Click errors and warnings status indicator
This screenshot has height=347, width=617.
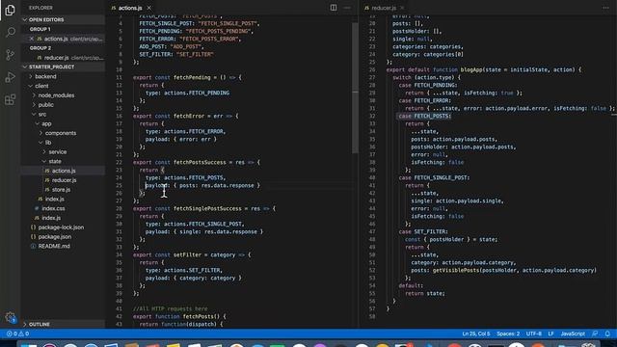(x=17, y=334)
